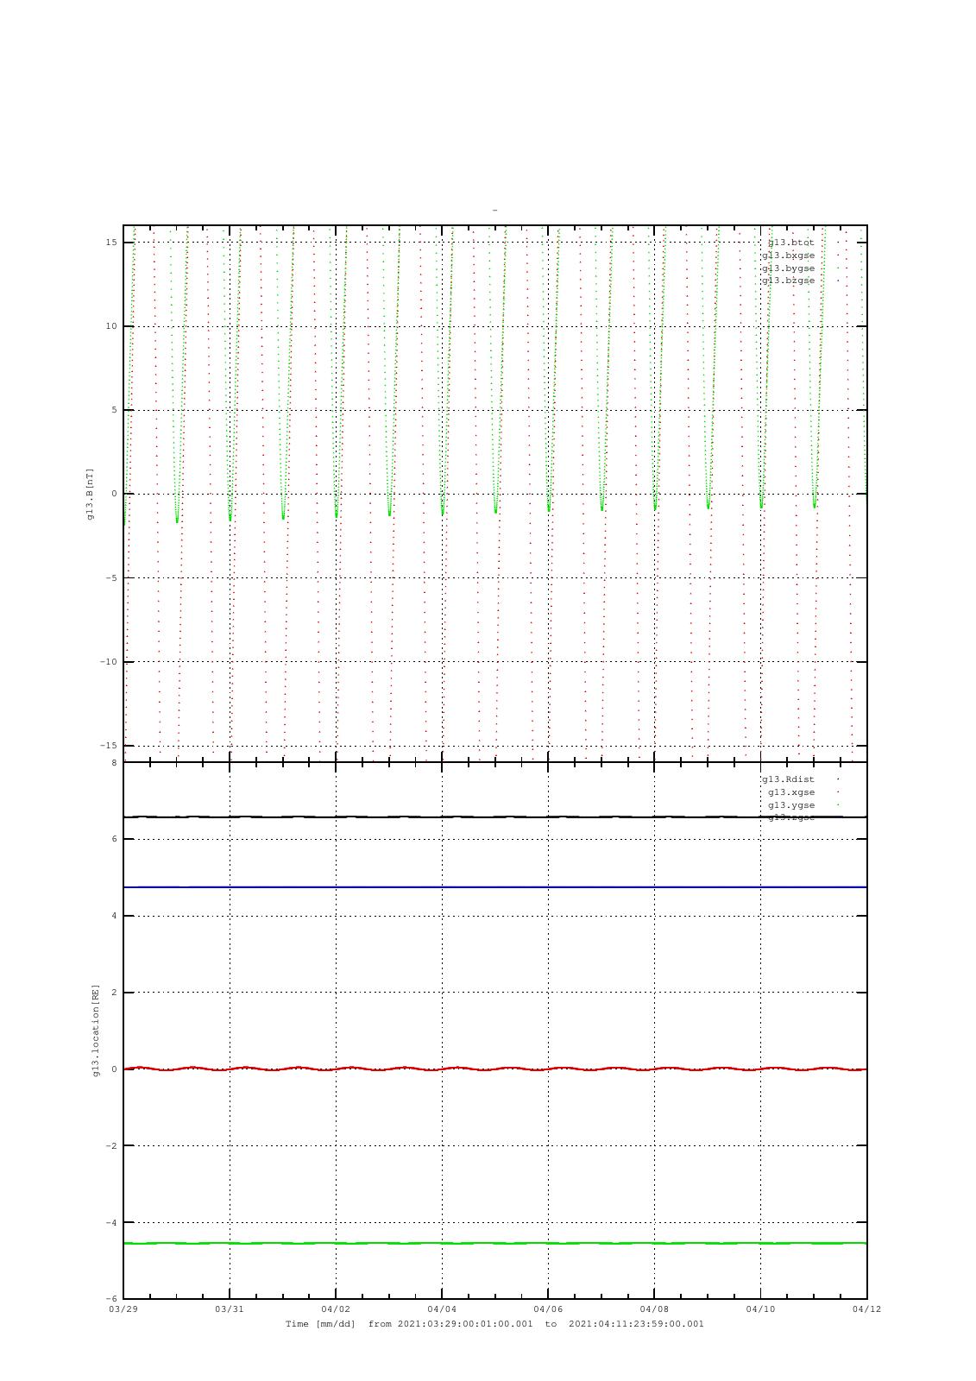Click the −2 tick on location axis

click(x=110, y=1146)
